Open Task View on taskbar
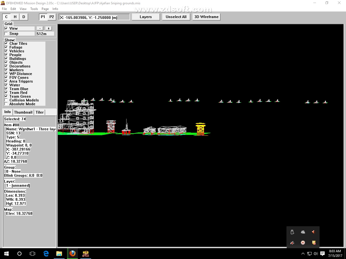This screenshot has width=346, height=259. pos(32,254)
